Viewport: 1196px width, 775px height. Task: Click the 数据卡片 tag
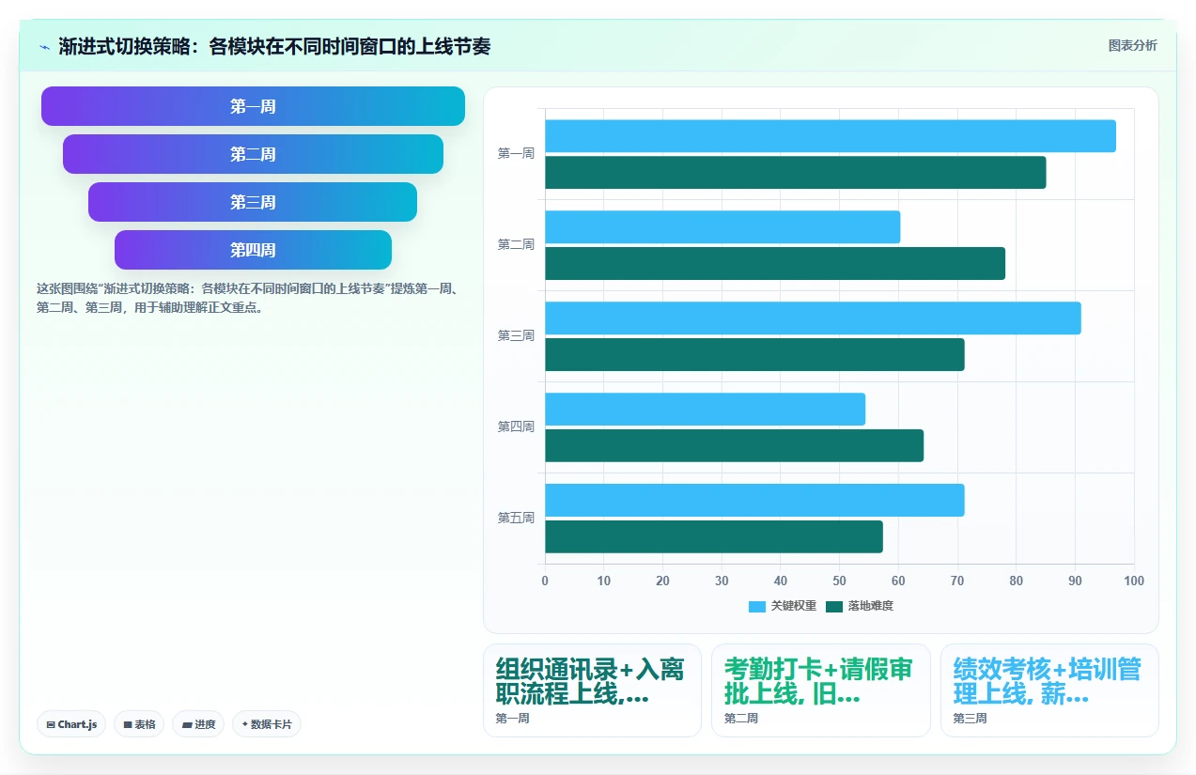coord(267,724)
